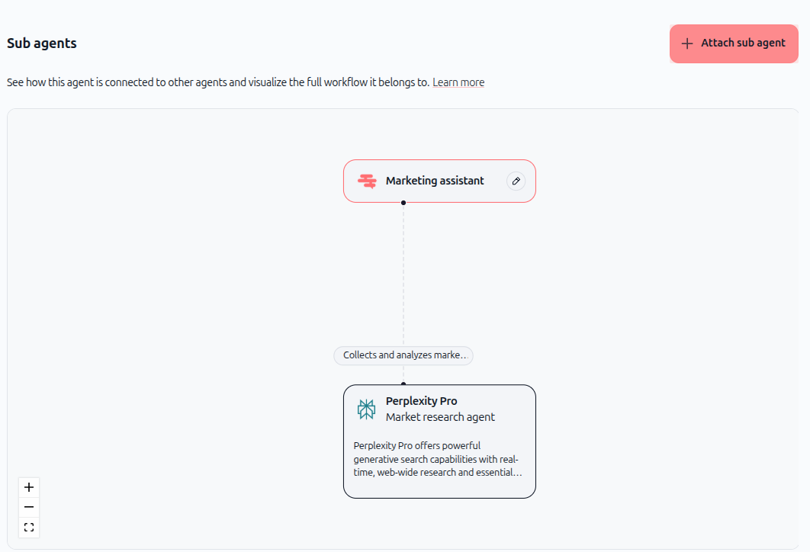Click the plus icon in Attach sub agent
The image size is (810, 552).
[x=687, y=43]
